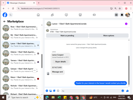
Task: Open the Gaming icon in top nav
Action: (x=94, y=15)
